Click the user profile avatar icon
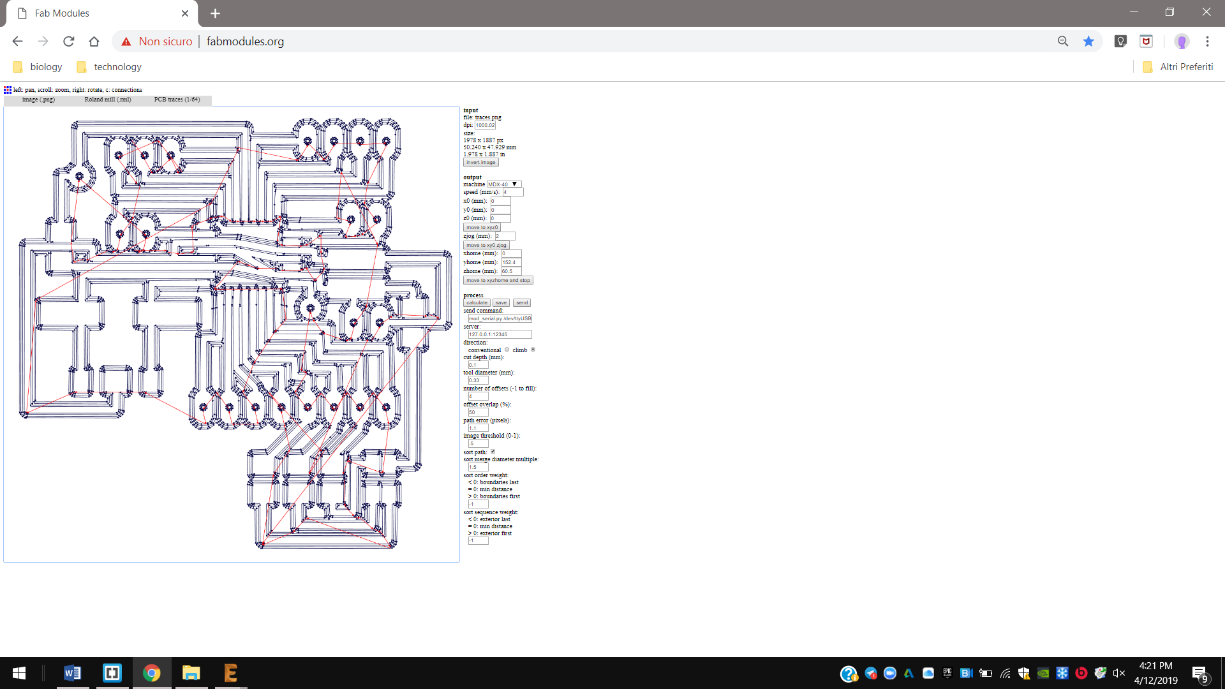This screenshot has height=689, width=1225. (x=1182, y=41)
